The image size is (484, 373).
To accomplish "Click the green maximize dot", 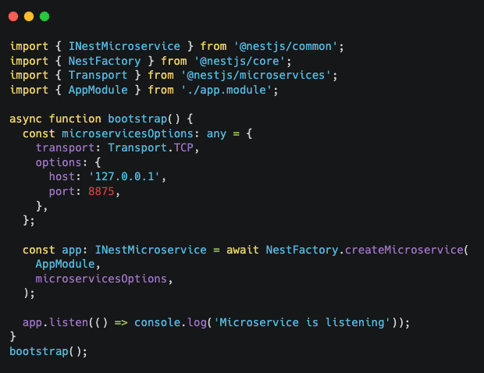I will point(44,16).
